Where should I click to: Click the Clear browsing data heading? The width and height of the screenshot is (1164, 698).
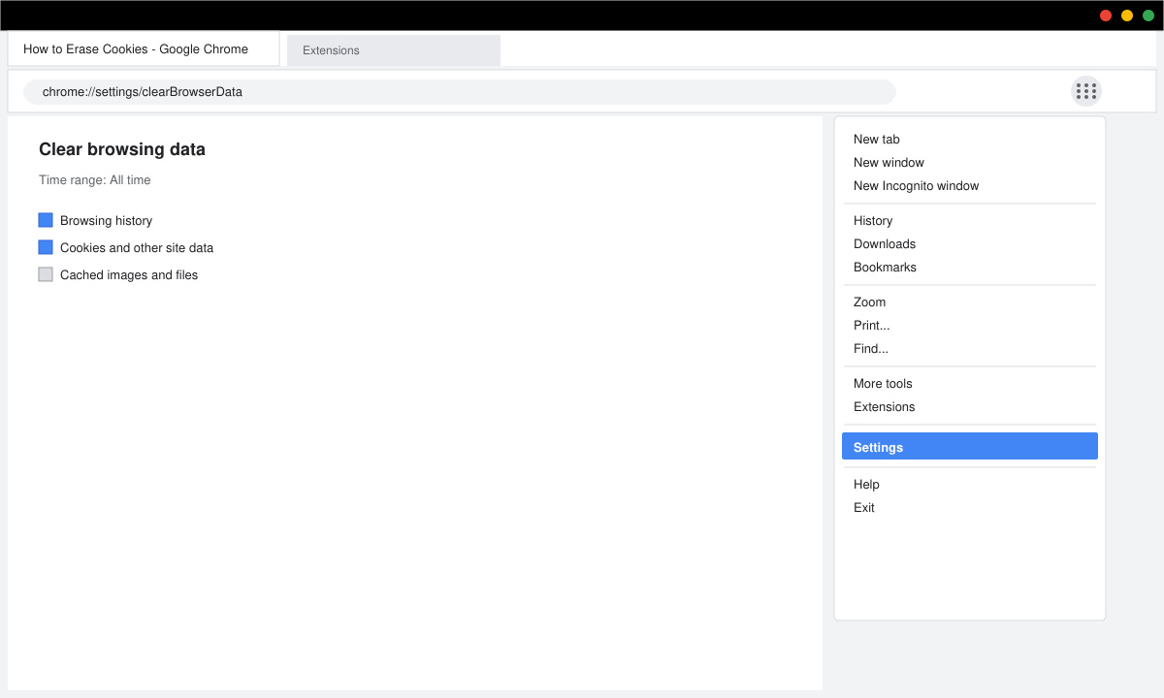tap(122, 149)
